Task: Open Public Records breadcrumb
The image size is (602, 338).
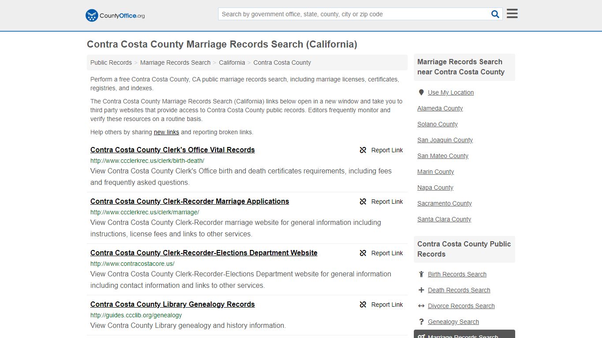Action: click(x=111, y=62)
